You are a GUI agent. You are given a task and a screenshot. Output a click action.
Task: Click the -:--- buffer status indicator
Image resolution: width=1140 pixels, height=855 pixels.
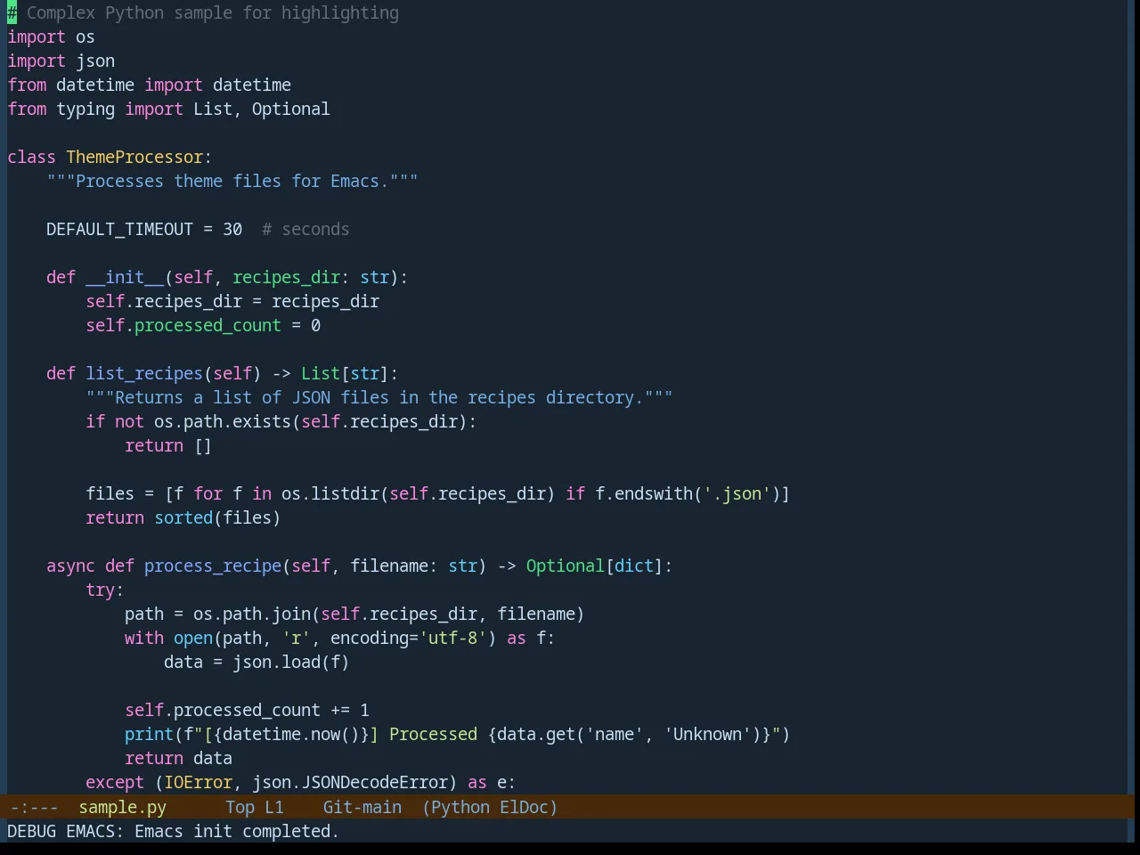34,807
